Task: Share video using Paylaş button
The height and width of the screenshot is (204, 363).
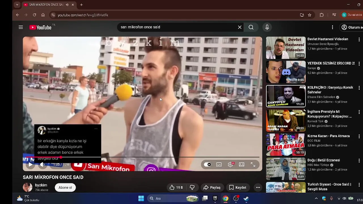Action: coord(212,187)
